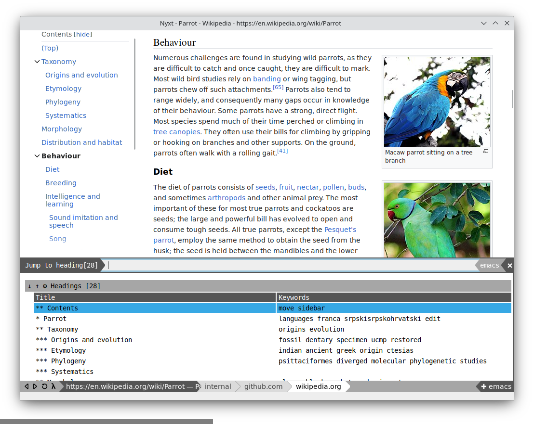
Task: Click the hide link next to Contents
Action: coord(83,34)
